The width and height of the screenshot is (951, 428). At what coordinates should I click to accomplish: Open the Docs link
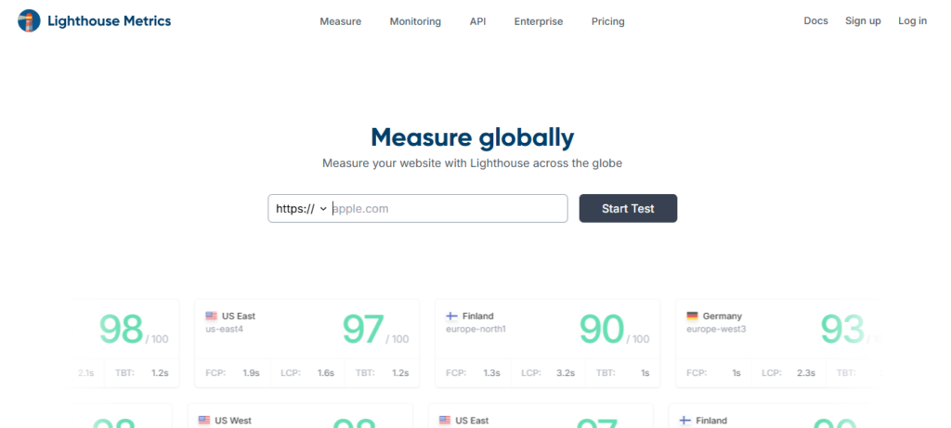[815, 20]
